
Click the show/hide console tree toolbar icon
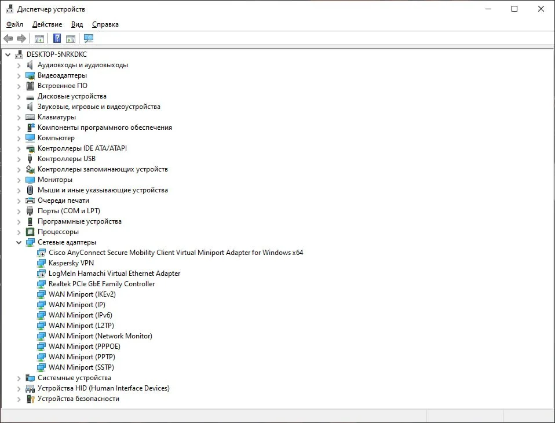tap(39, 39)
